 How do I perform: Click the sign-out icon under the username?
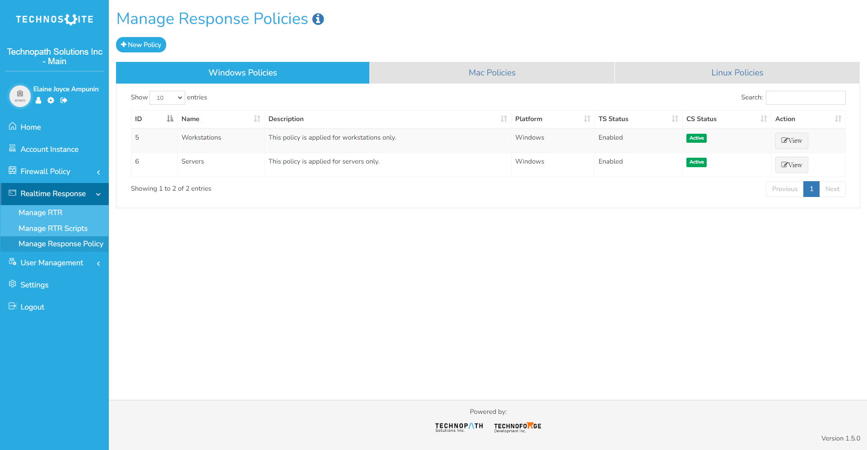tap(64, 100)
